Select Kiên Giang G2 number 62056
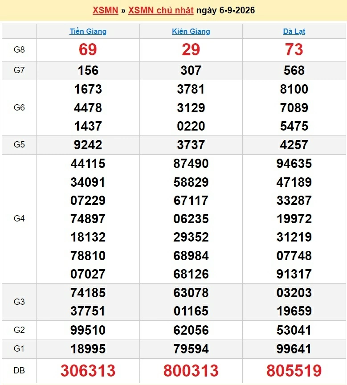The height and width of the screenshot is (385, 347). click(x=191, y=330)
